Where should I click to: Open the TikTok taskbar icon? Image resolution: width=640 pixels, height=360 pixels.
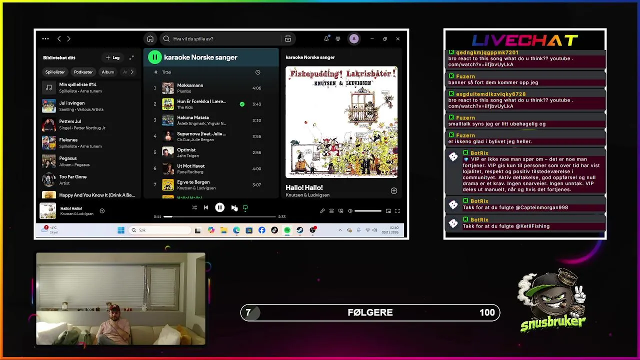click(x=274, y=230)
